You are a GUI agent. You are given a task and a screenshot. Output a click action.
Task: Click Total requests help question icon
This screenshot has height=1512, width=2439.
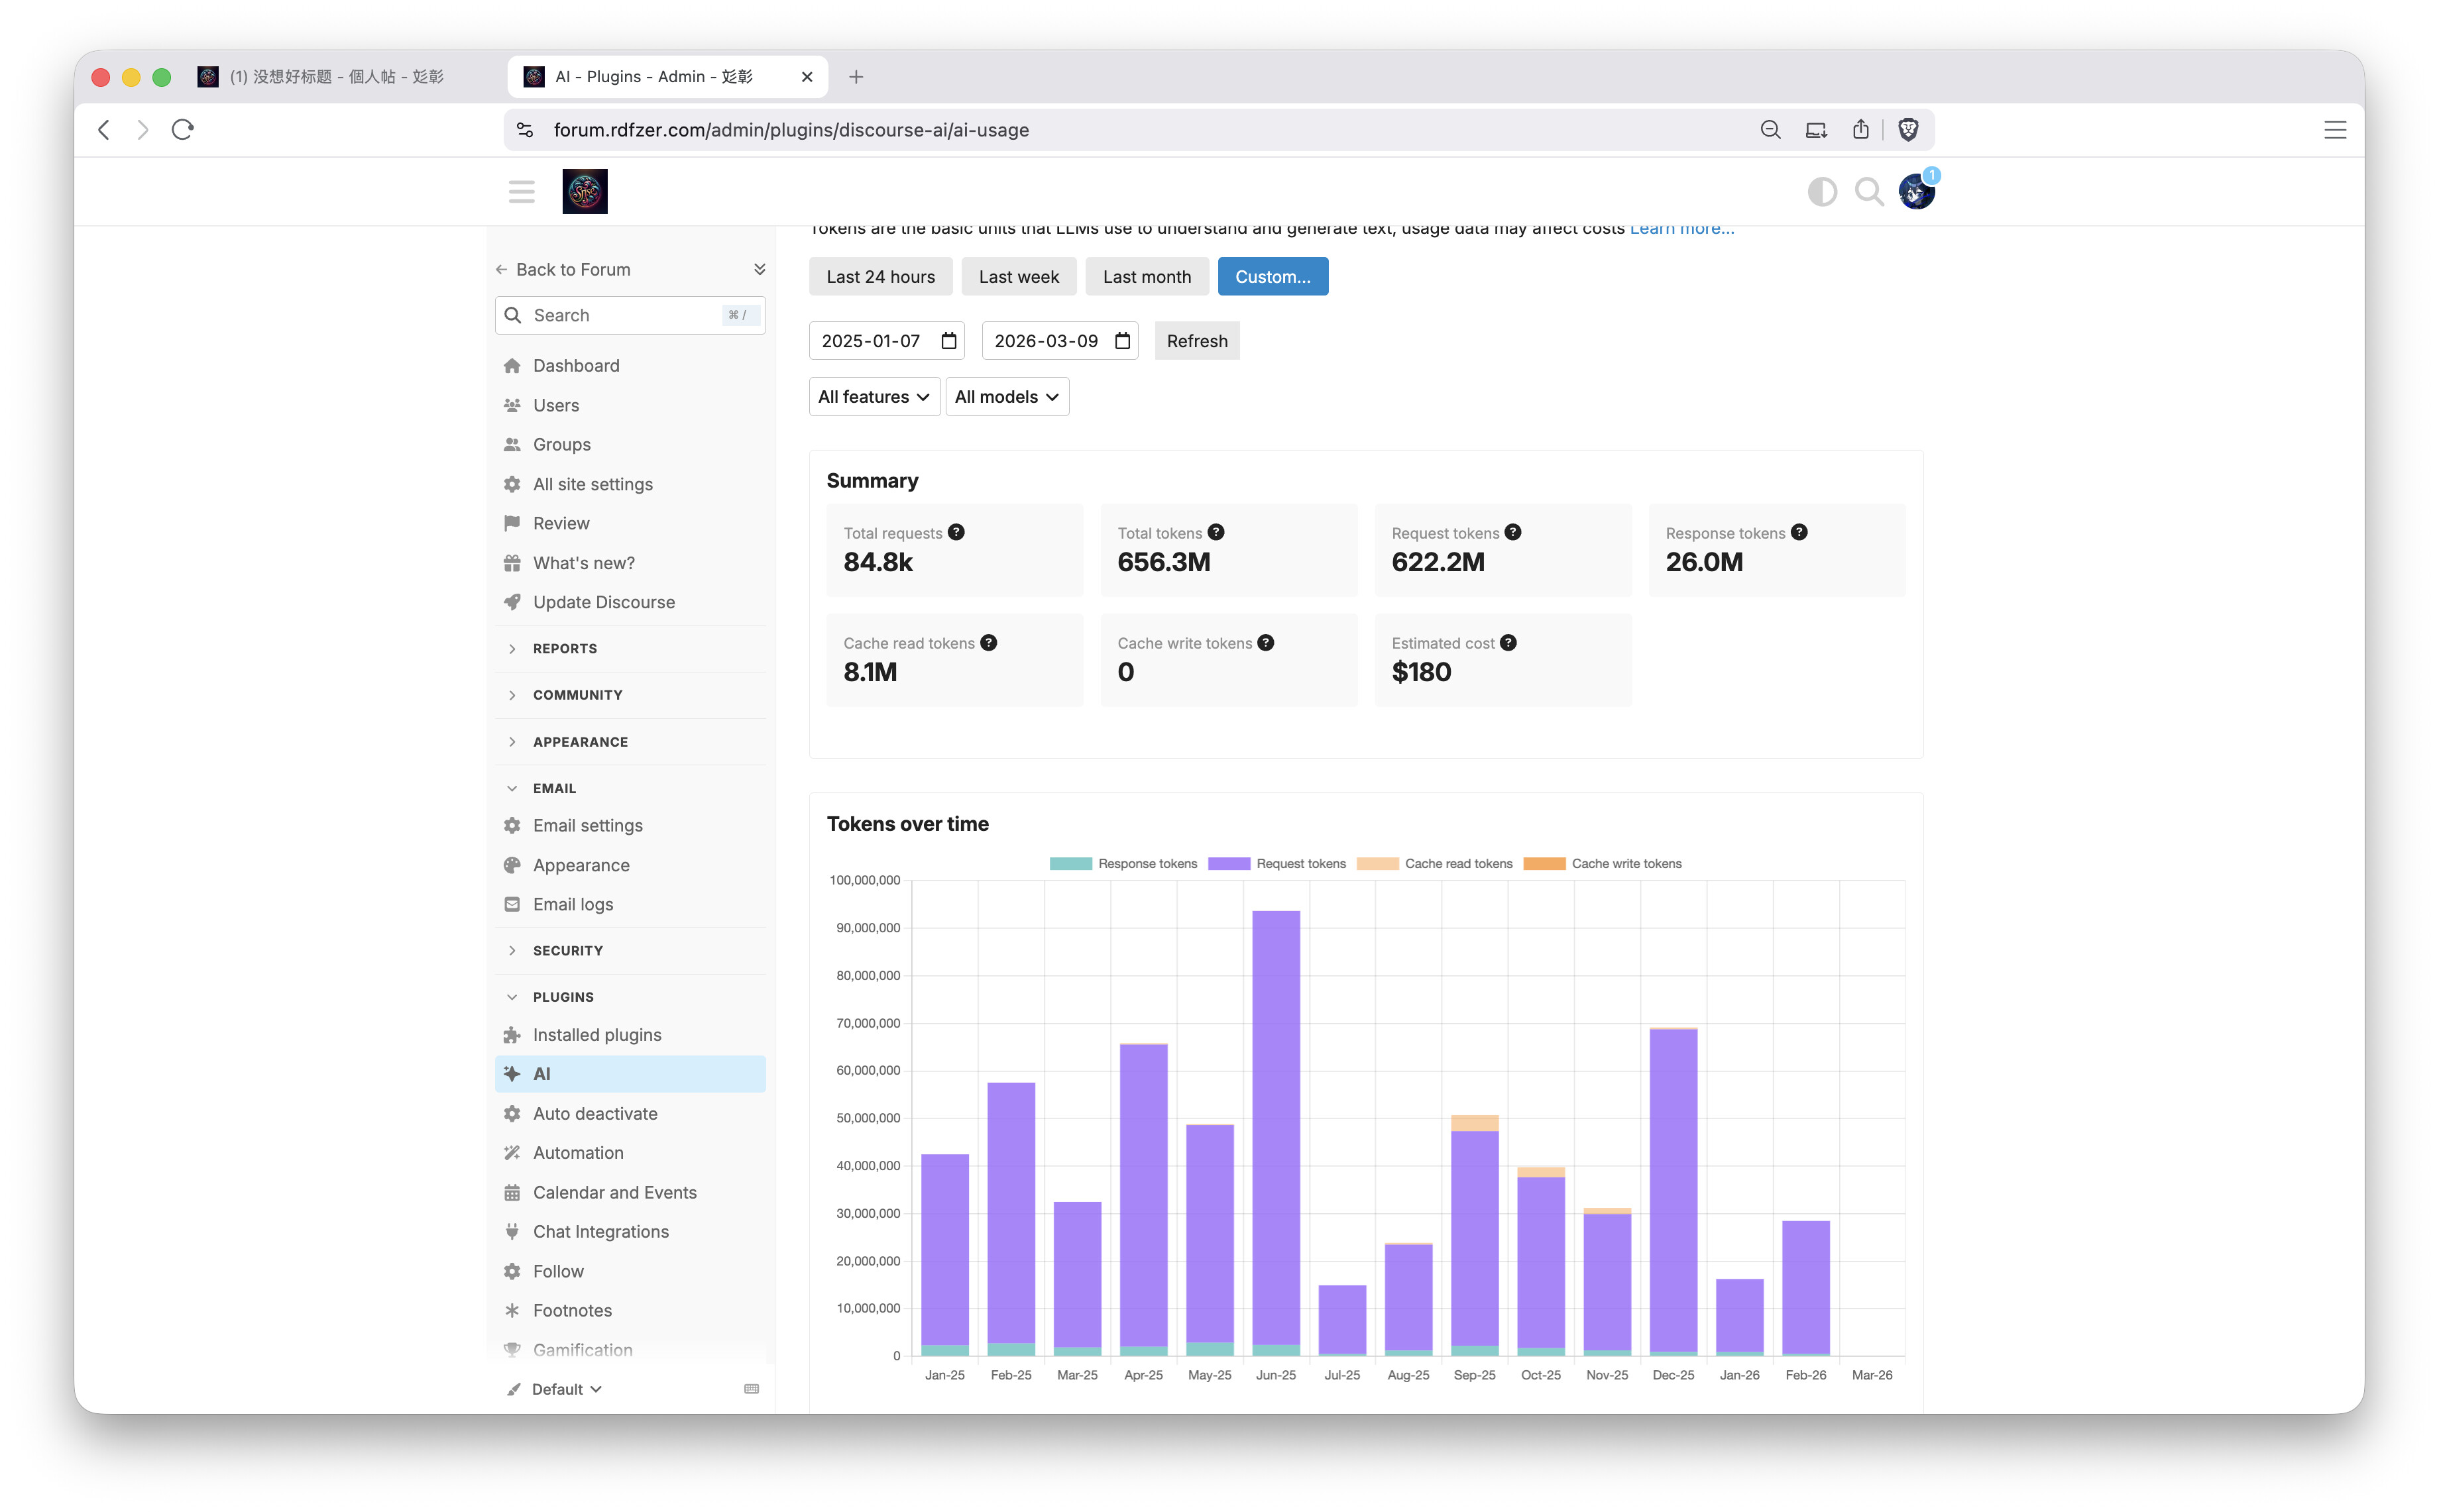click(x=956, y=532)
